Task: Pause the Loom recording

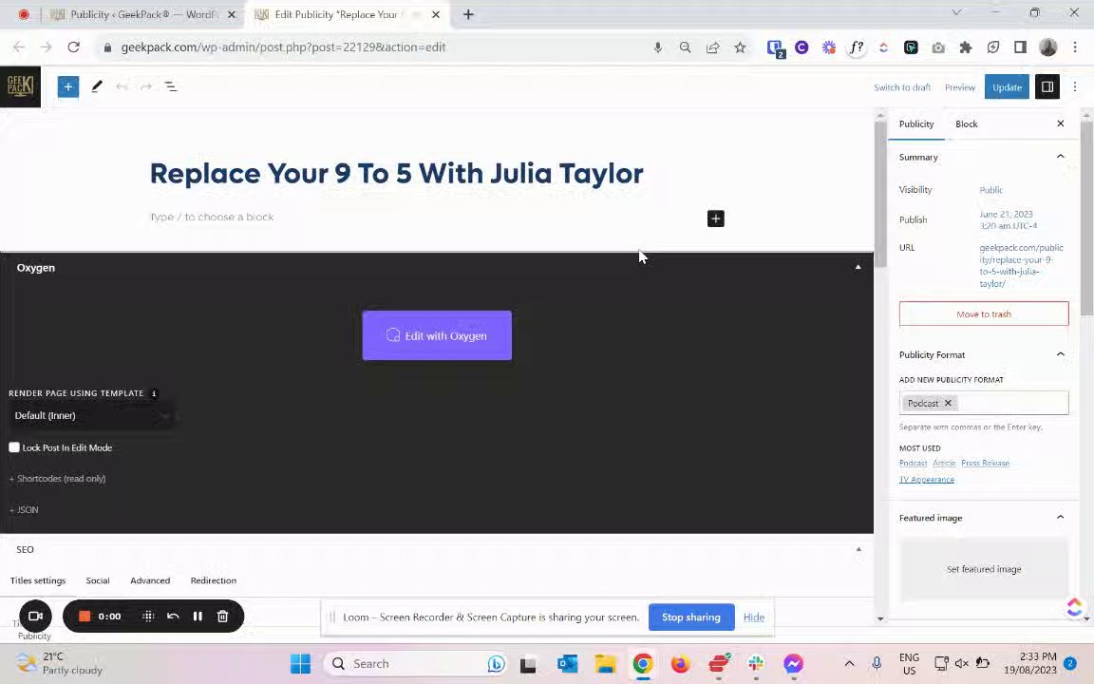Action: tap(198, 617)
